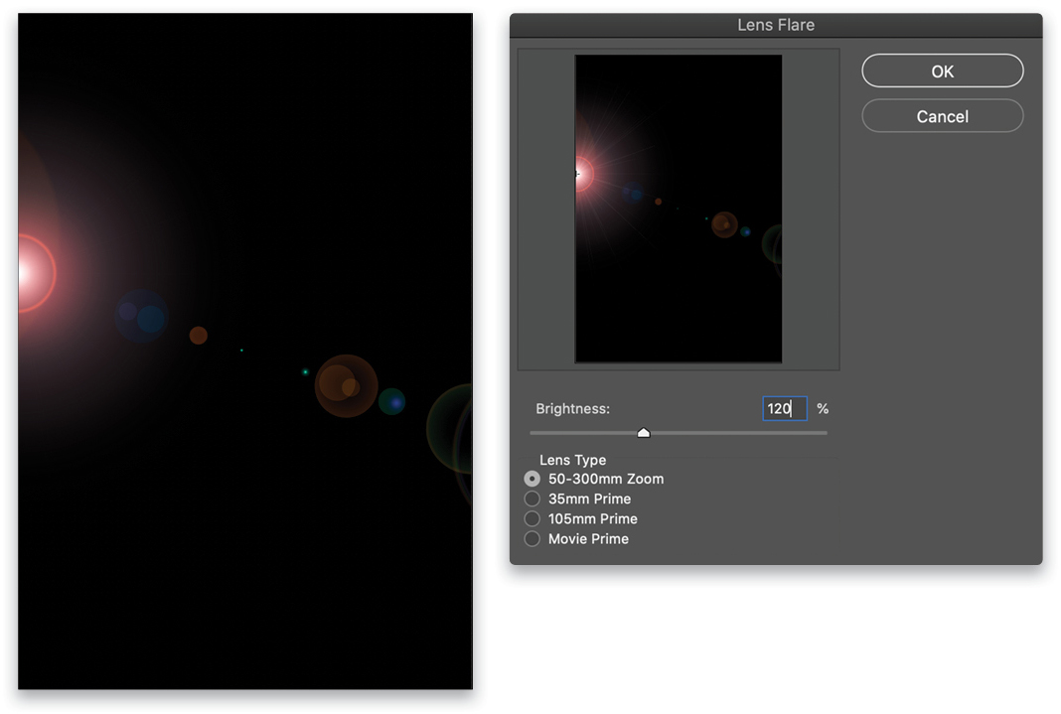Image resolution: width=1061 pixels, height=714 pixels.
Task: Click the Brightness slider handle
Action: (x=644, y=432)
